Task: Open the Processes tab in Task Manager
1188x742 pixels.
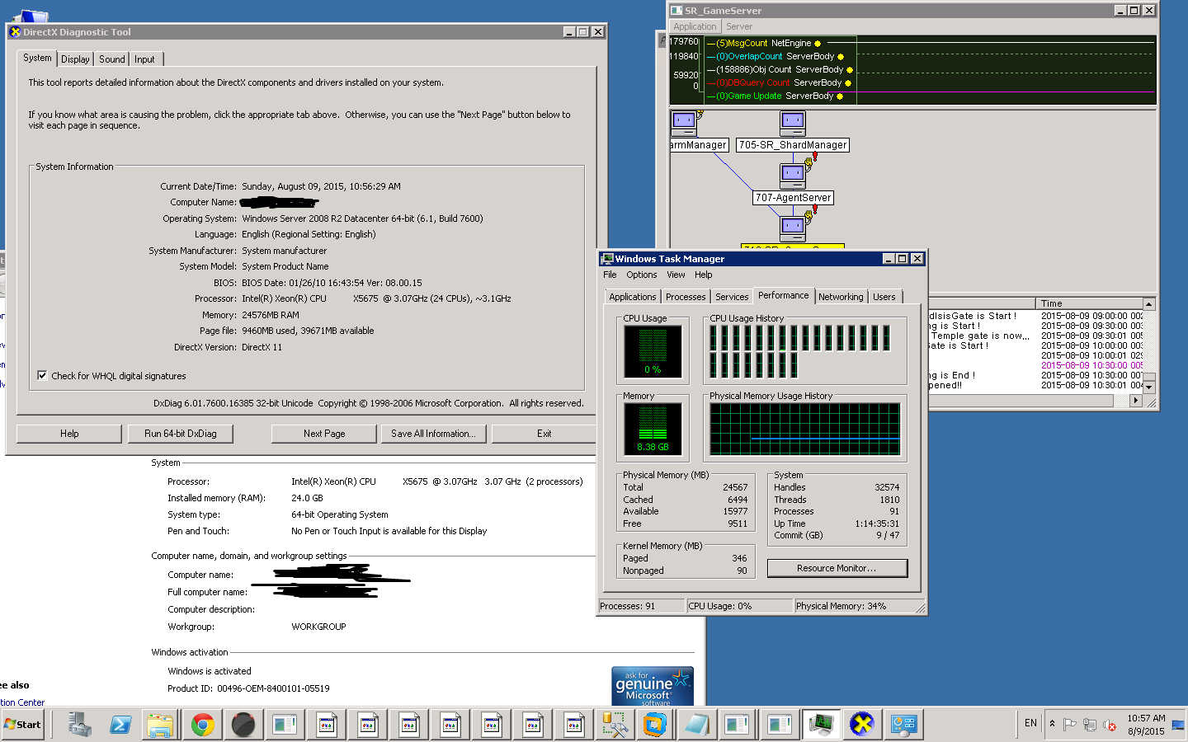Action: point(686,297)
